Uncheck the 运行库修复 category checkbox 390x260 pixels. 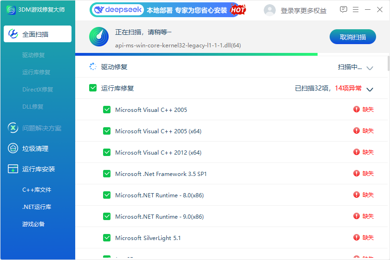[x=93, y=88]
